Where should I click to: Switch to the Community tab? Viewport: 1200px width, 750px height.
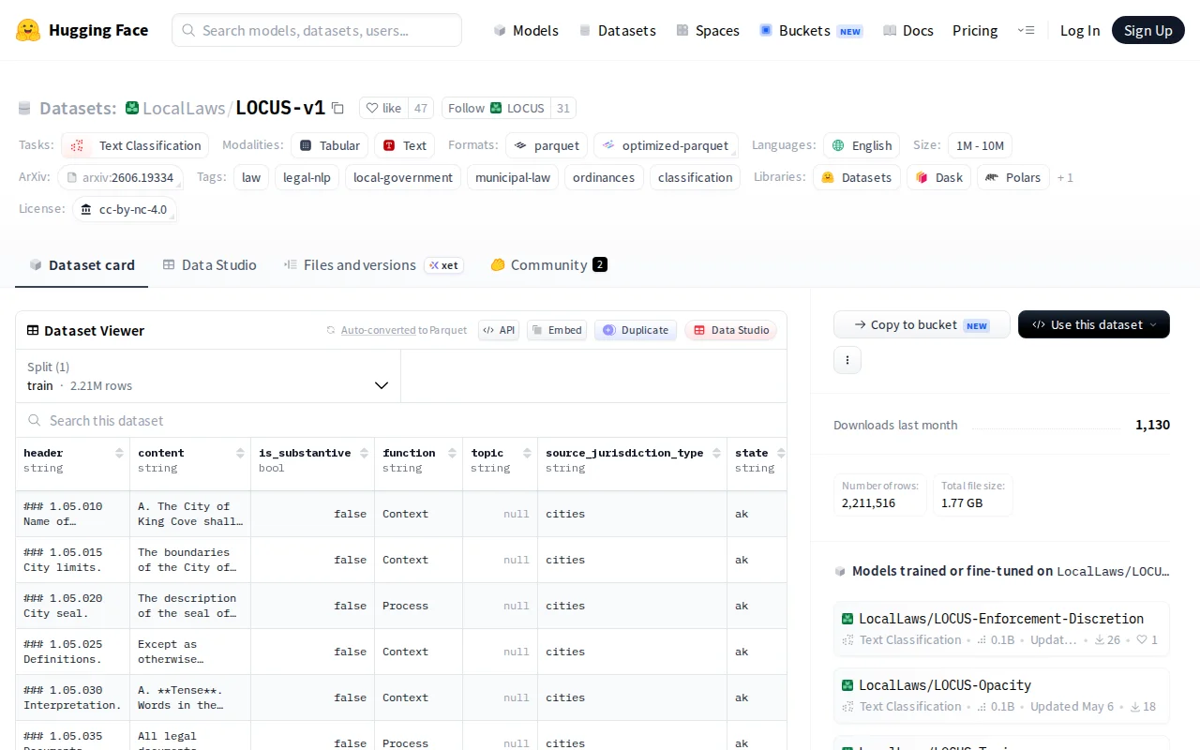(548, 265)
